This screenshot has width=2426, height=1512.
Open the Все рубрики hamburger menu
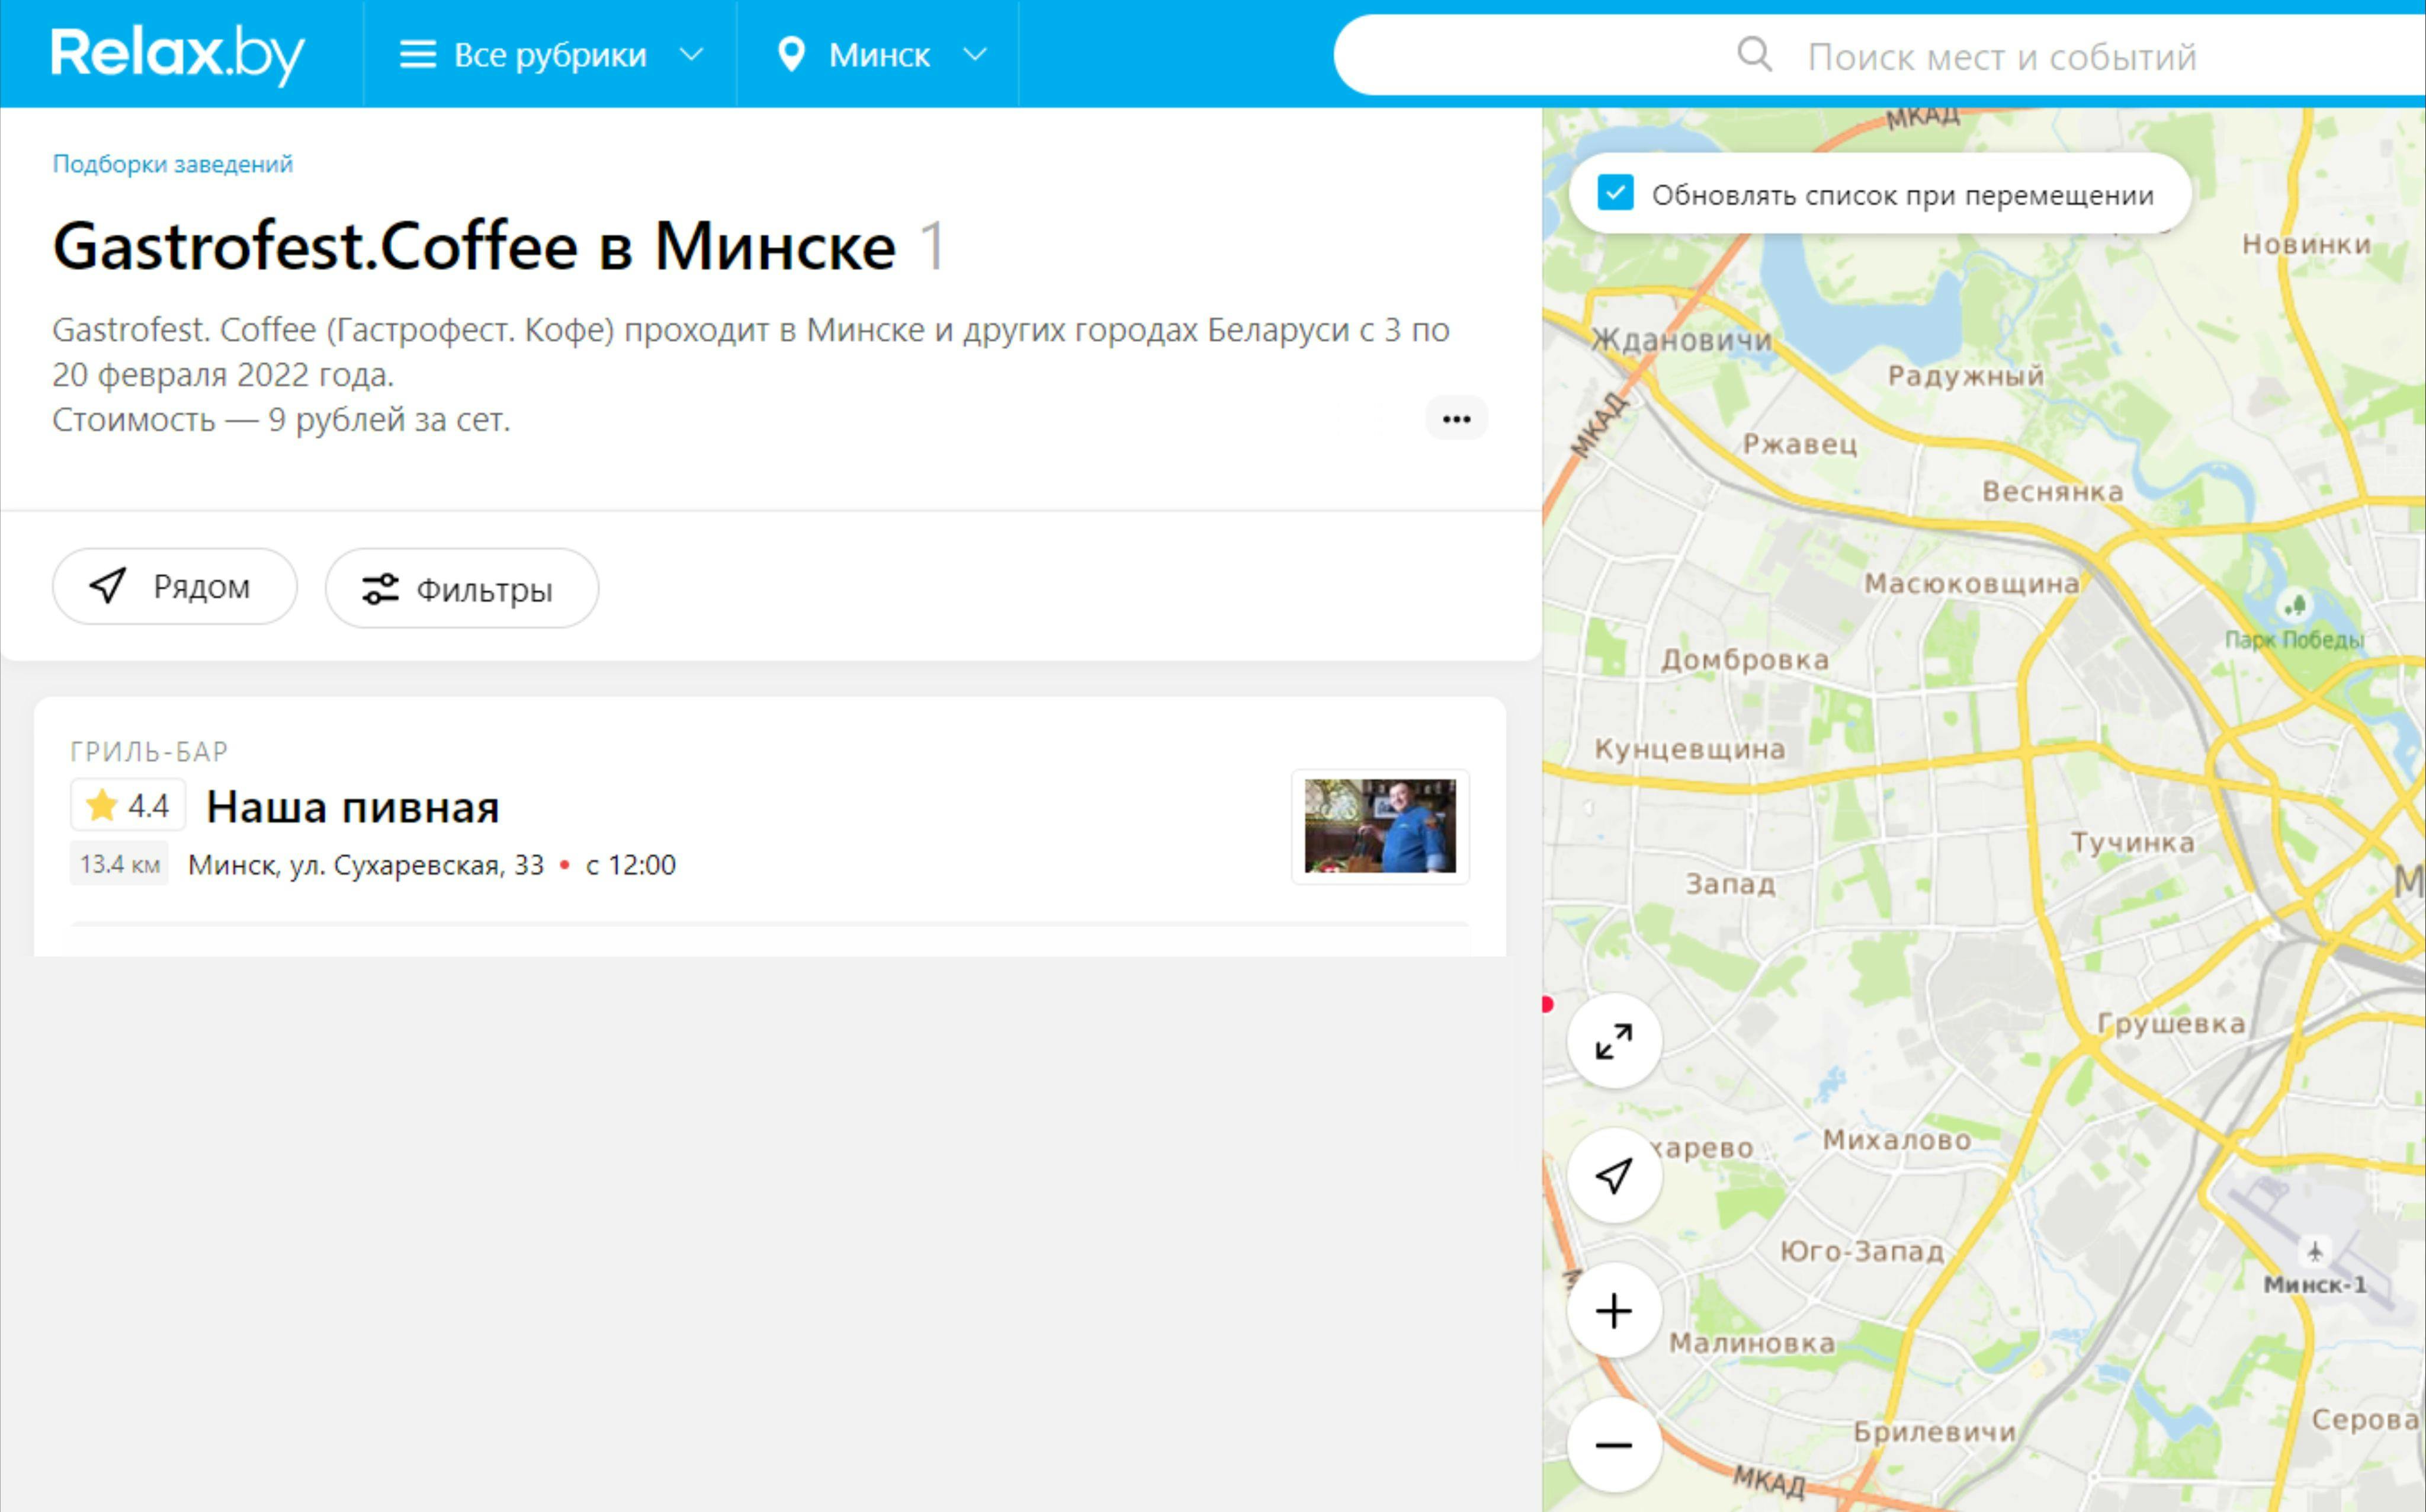418,55
